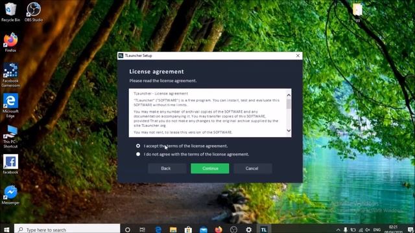Click the green Continue button
The image size is (415, 233).
pyautogui.click(x=210, y=168)
